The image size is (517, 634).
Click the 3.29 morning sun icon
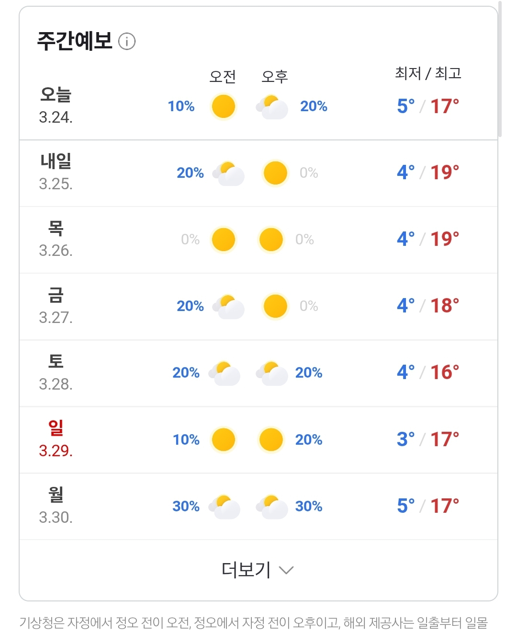224,440
